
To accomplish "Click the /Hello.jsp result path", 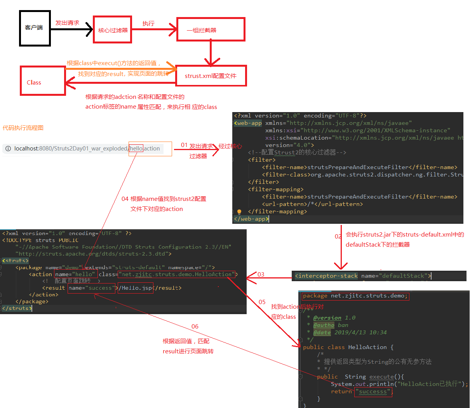I will point(136,288).
